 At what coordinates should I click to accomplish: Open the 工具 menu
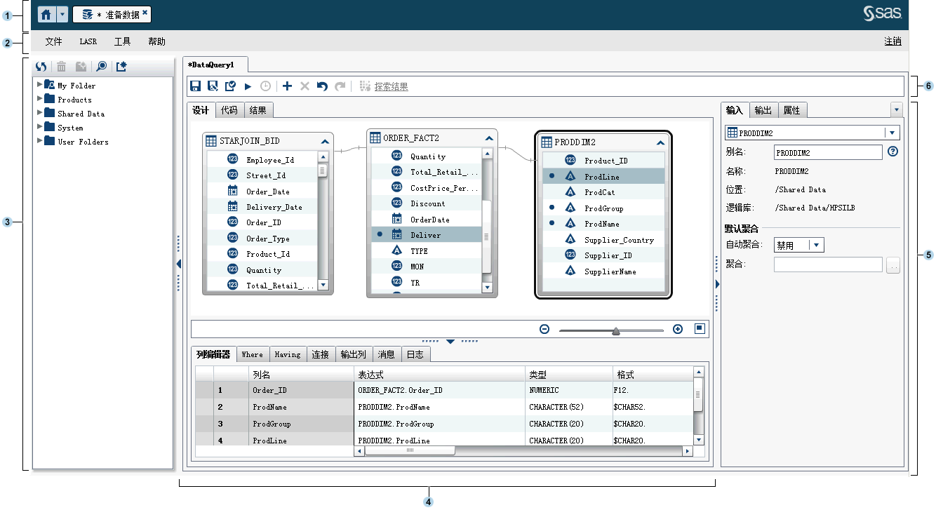point(121,41)
